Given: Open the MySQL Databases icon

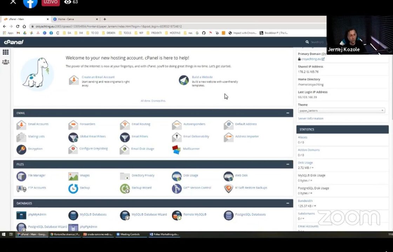Looking at the screenshot, I should 73,215.
